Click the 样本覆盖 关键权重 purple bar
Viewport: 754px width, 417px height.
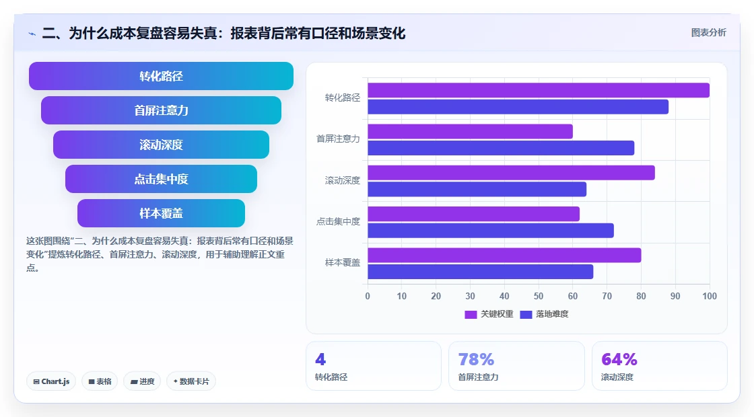click(x=504, y=255)
